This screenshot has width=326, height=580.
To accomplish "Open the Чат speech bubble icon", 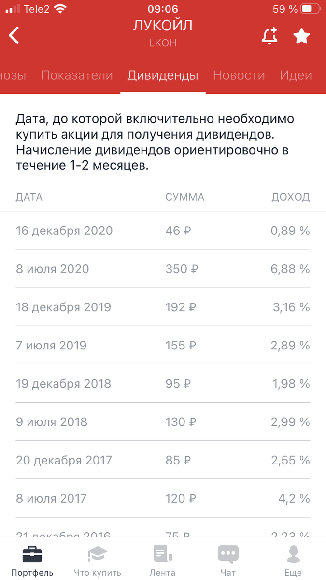I will pos(228,554).
